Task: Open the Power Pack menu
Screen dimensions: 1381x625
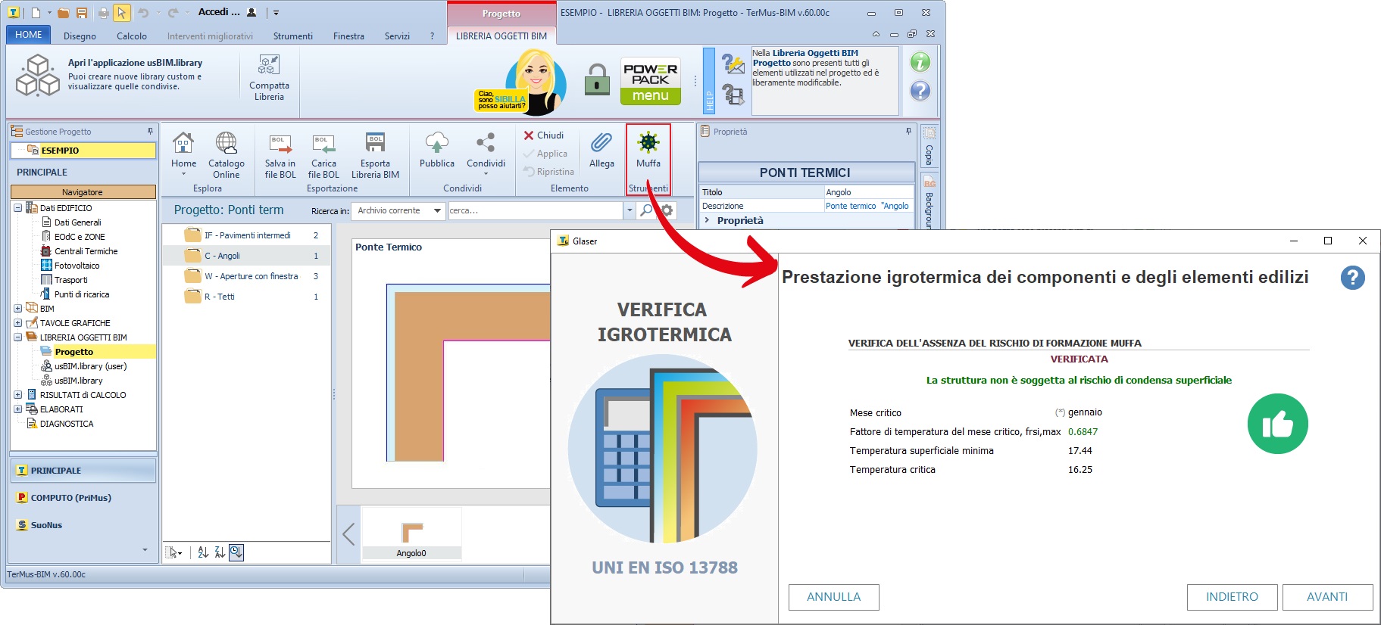Action: (650, 81)
